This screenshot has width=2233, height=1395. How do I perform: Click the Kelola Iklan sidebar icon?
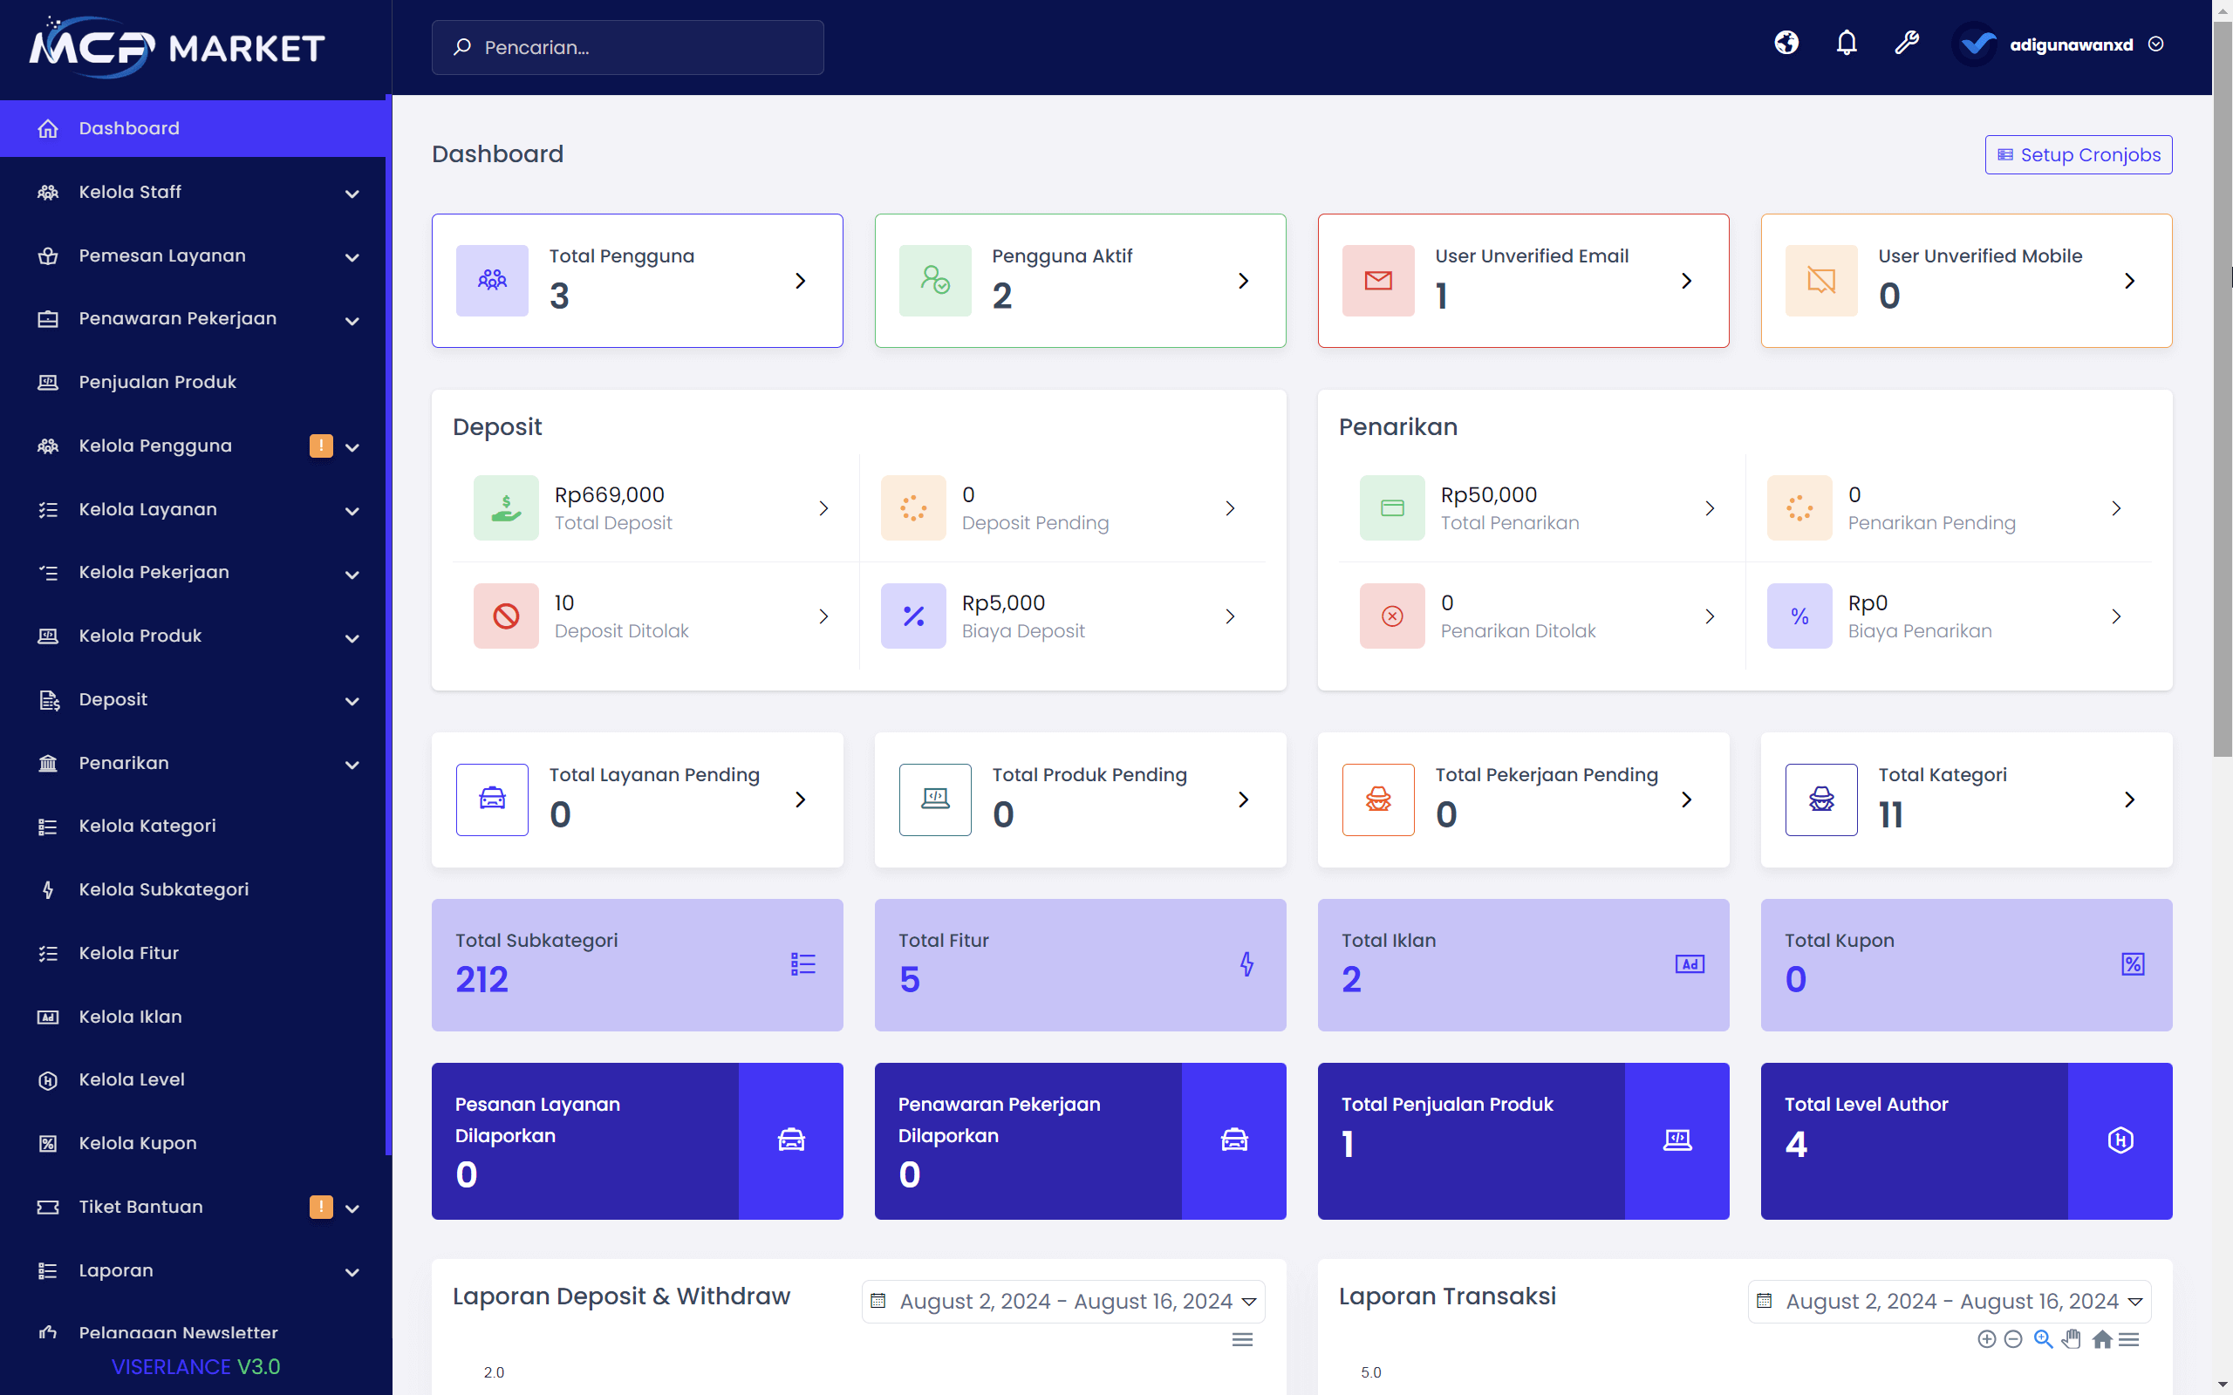coord(48,1016)
